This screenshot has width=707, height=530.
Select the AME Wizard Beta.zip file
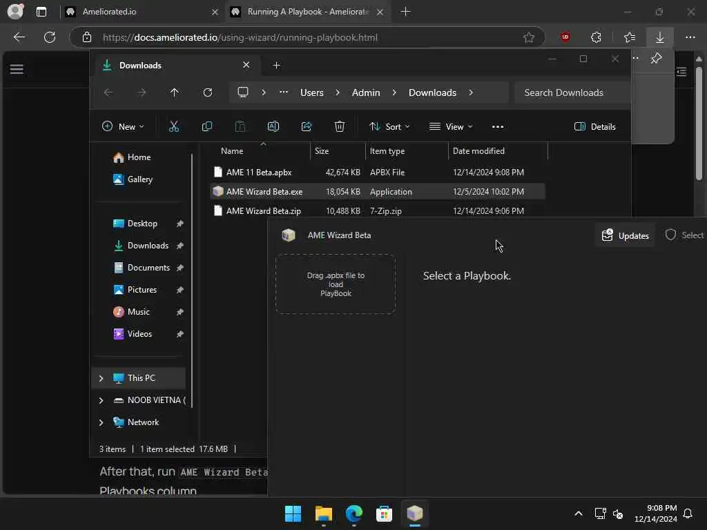coord(378,211)
